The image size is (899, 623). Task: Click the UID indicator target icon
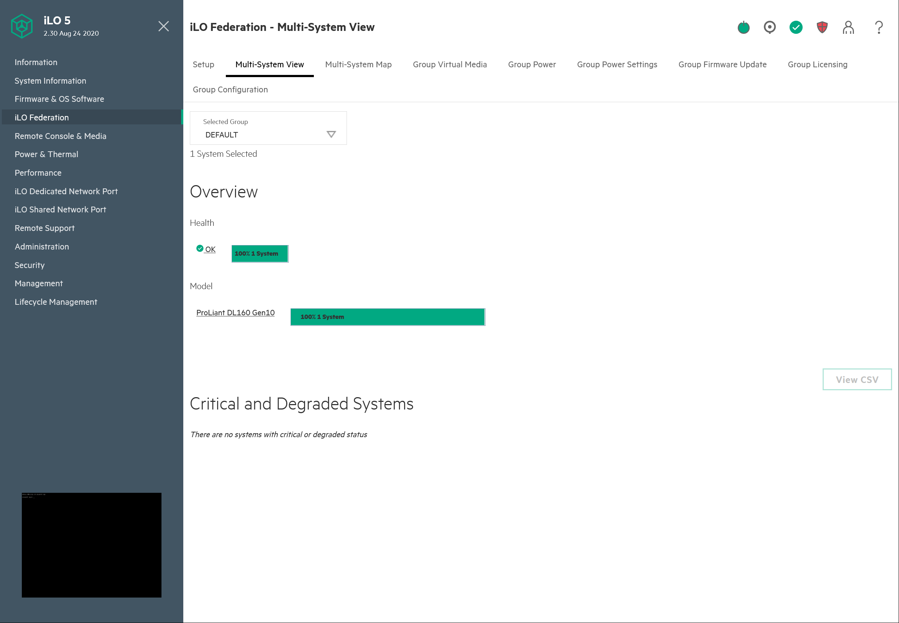click(770, 27)
